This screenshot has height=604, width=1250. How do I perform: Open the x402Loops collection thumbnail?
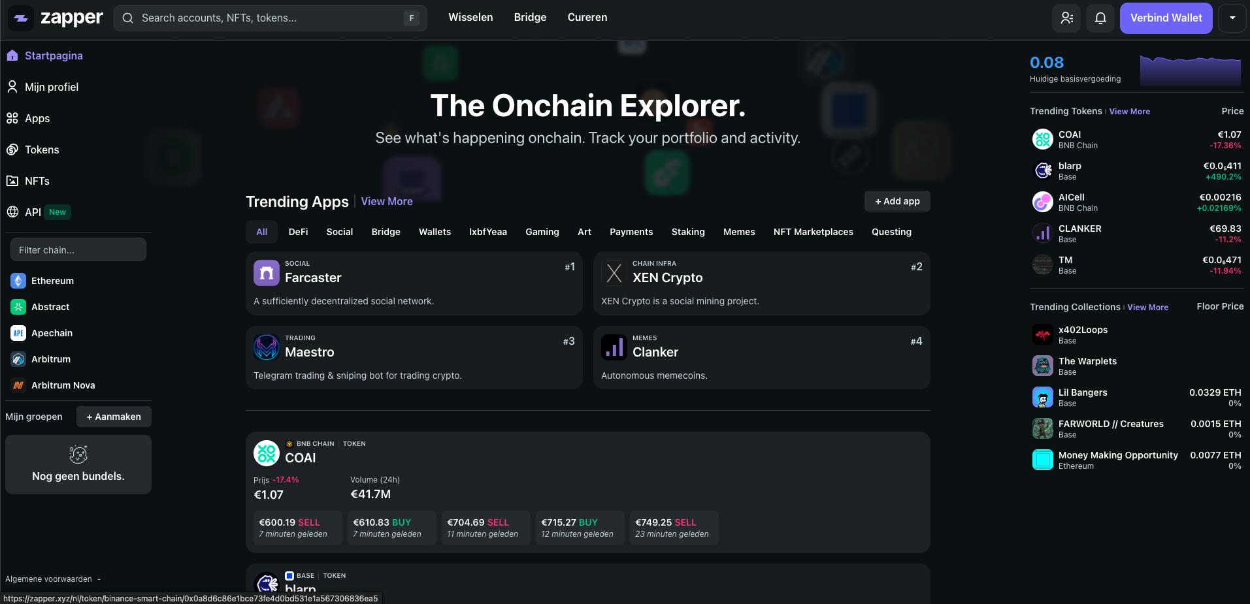click(x=1043, y=334)
